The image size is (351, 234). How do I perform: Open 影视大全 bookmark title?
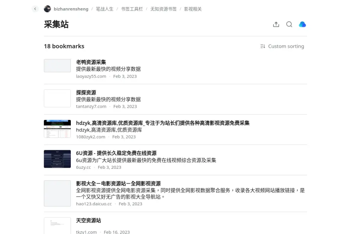[x=118, y=183]
